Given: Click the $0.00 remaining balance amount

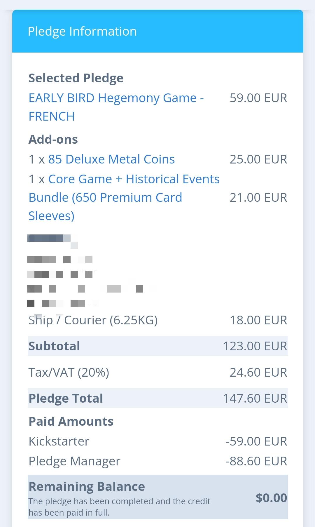Looking at the screenshot, I should pos(271,498).
